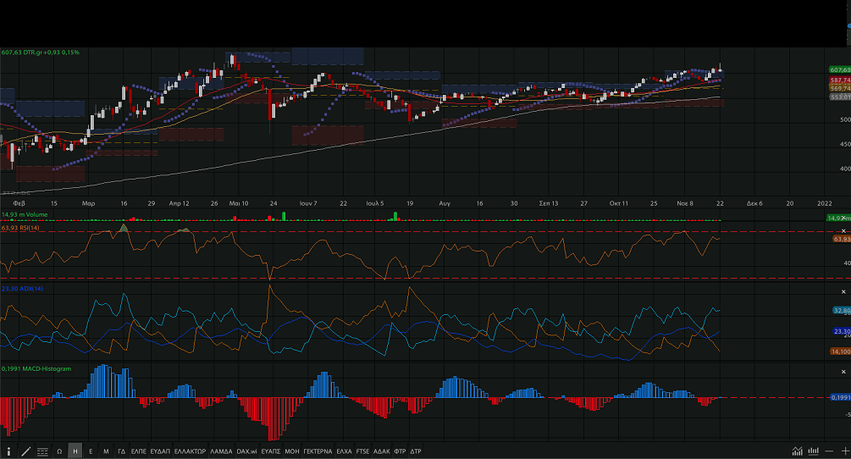Image resolution: width=851 pixels, height=459 pixels.
Task: Select the weekly E timeframe
Action: pos(91,451)
